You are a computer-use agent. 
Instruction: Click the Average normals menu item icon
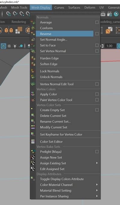point(33,22)
